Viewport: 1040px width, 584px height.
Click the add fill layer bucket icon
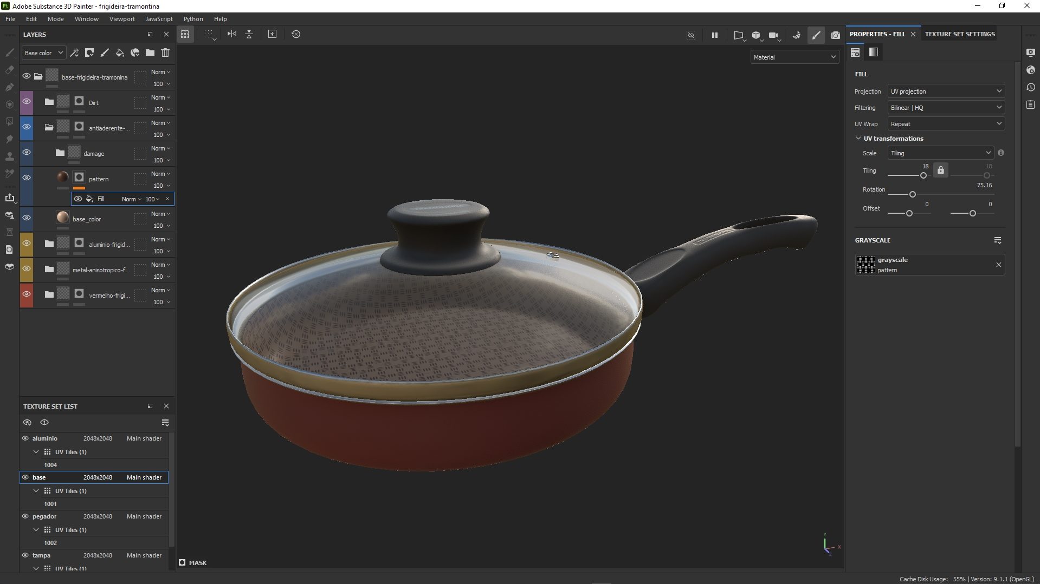(x=120, y=53)
